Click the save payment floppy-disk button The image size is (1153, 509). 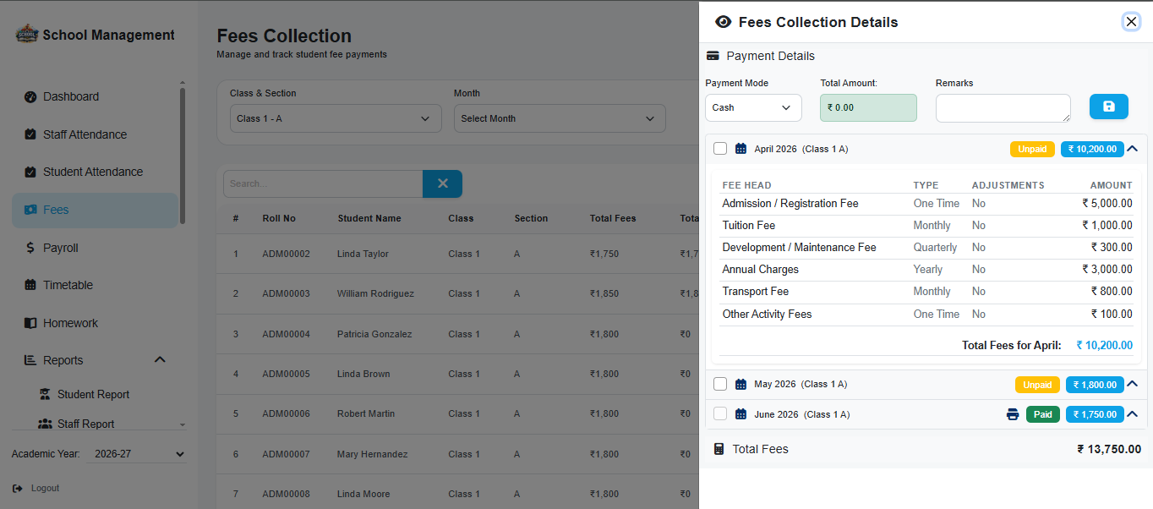pos(1108,107)
